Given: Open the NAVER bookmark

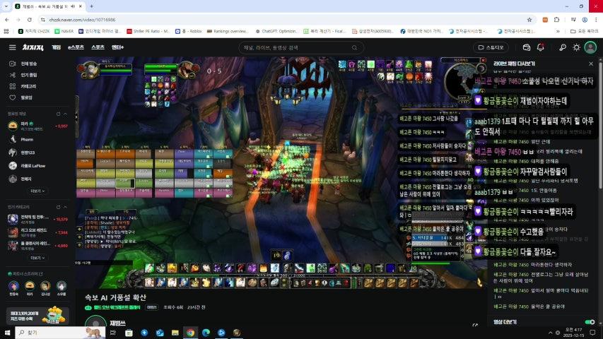Looking at the screenshot, I should (x=64, y=31).
